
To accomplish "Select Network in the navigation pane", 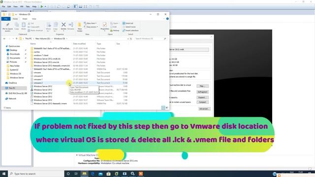I will (11, 98).
